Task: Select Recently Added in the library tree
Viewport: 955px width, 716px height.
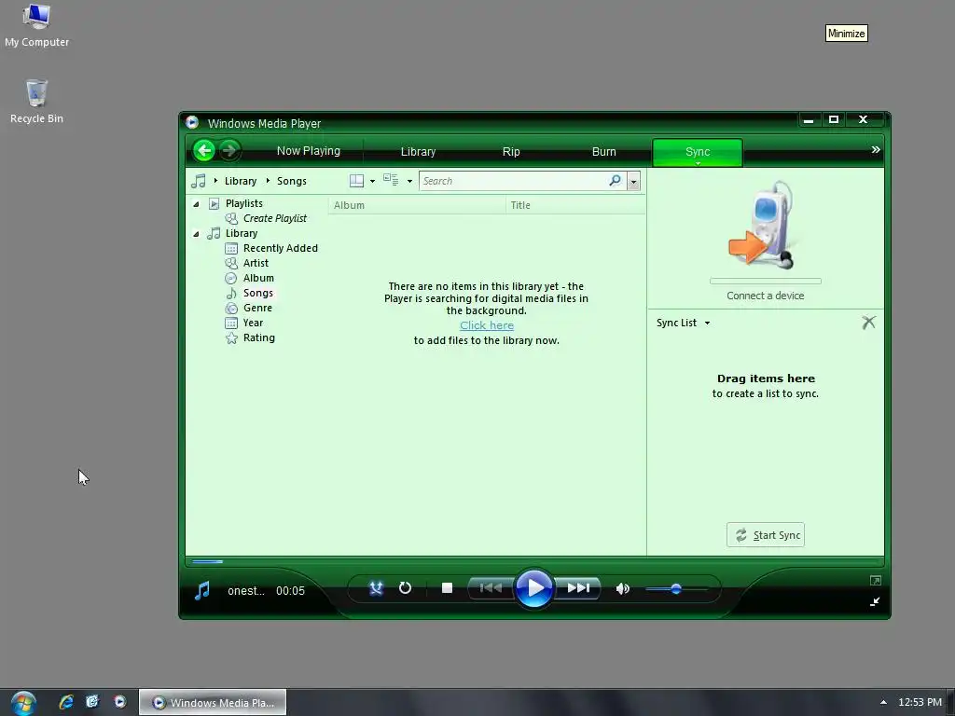Action: coord(280,248)
